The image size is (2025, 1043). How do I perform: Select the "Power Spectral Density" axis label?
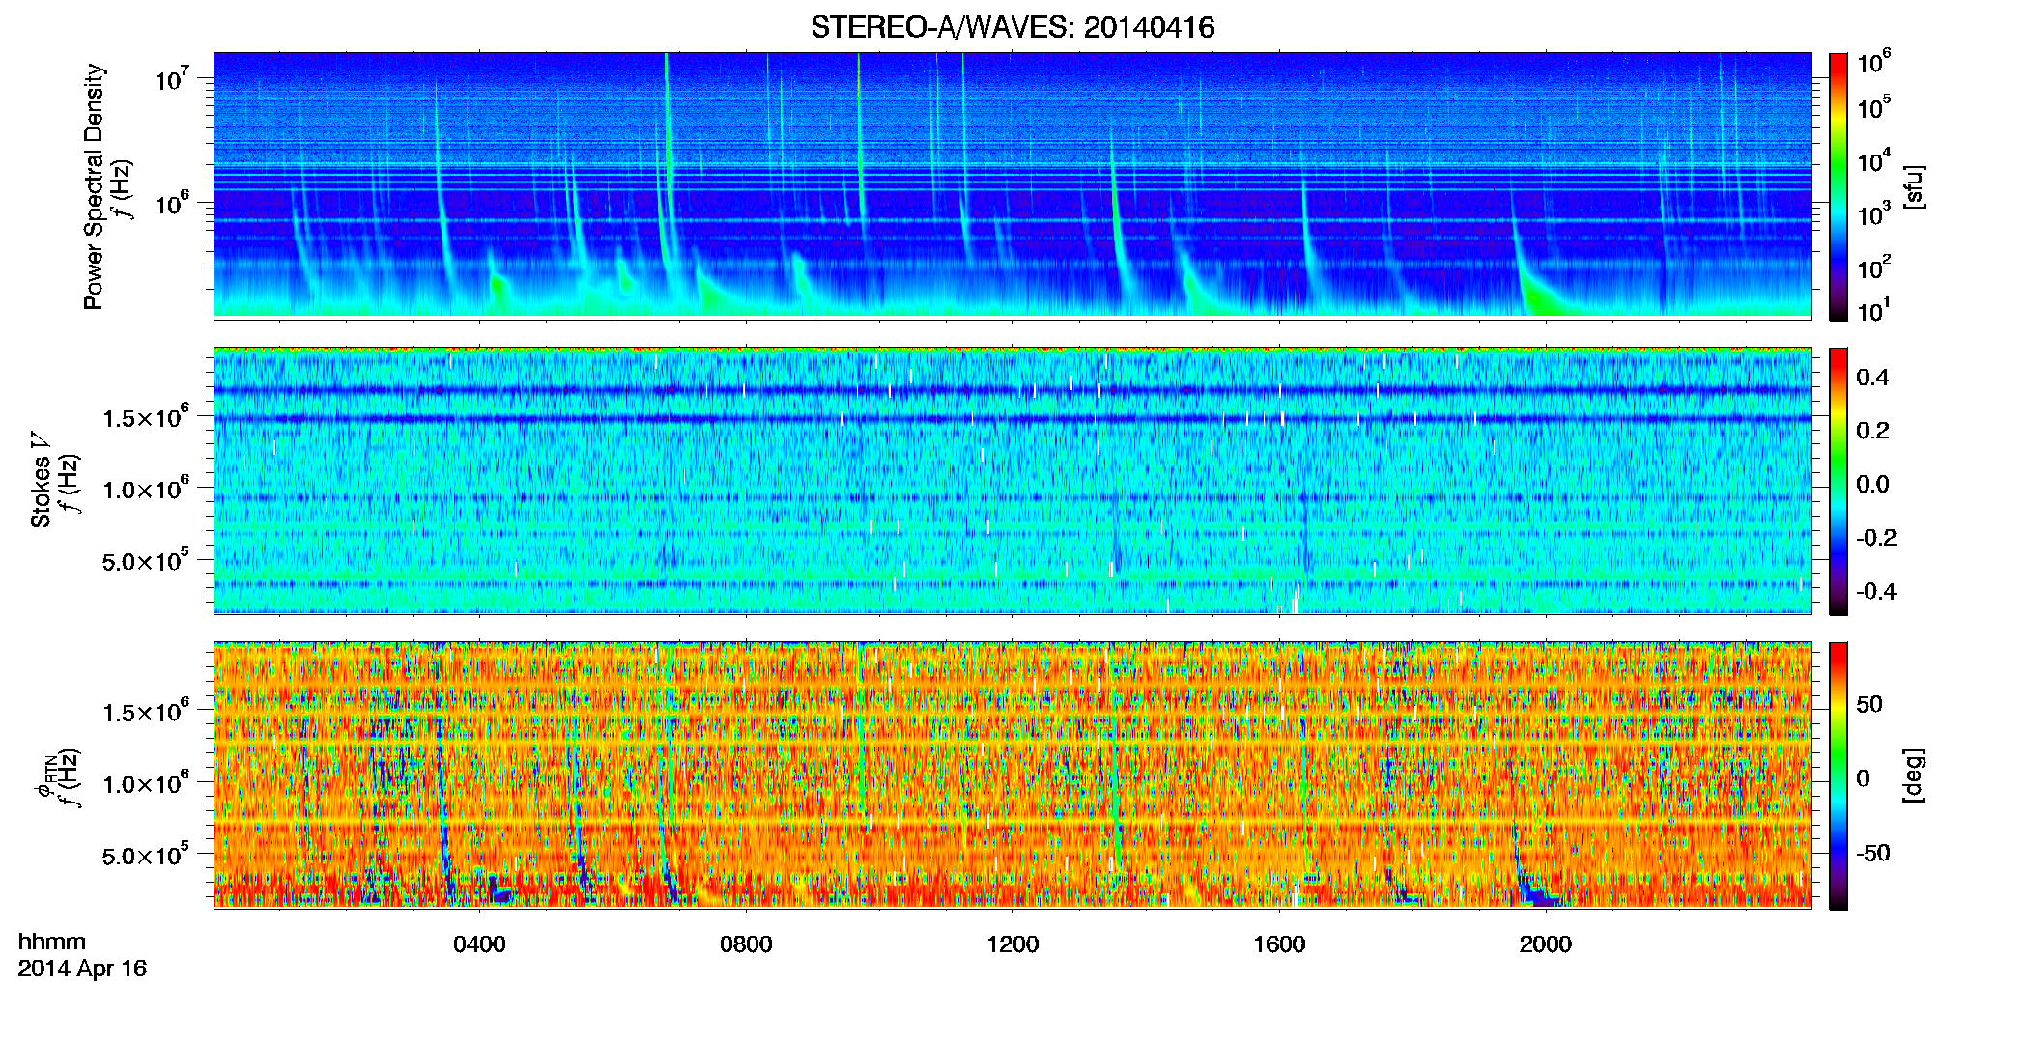tap(94, 186)
